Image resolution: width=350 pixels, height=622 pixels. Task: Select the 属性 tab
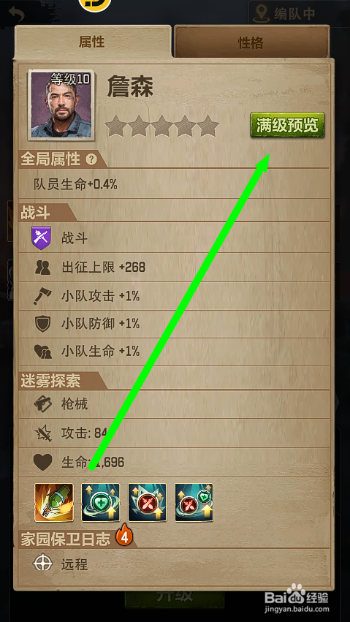(92, 42)
